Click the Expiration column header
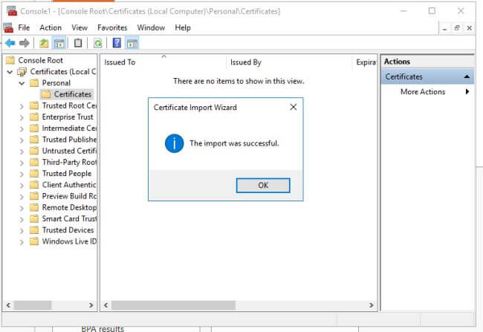The width and height of the screenshot is (483, 332). click(366, 62)
